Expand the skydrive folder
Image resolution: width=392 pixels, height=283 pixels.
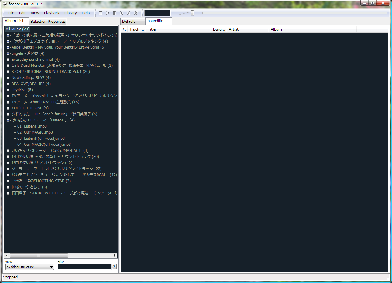(x=8, y=90)
